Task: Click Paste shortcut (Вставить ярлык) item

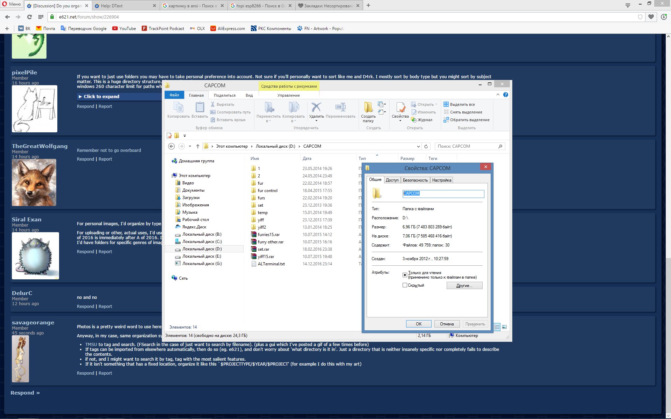Action: pos(228,120)
